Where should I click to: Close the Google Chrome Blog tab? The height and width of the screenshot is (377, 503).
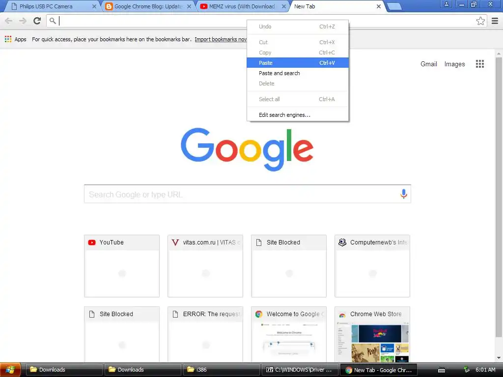click(x=189, y=6)
